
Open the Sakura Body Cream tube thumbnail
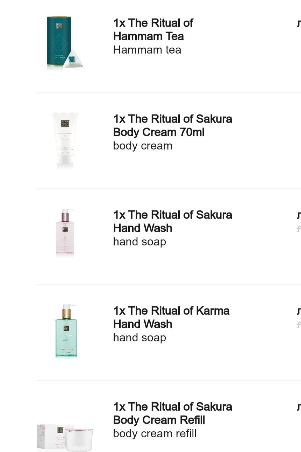[x=65, y=140]
